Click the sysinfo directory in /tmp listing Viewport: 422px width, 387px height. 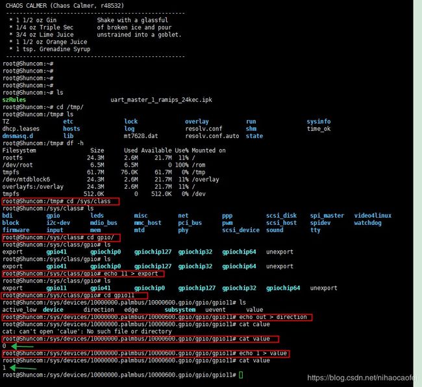pyautogui.click(x=319, y=121)
